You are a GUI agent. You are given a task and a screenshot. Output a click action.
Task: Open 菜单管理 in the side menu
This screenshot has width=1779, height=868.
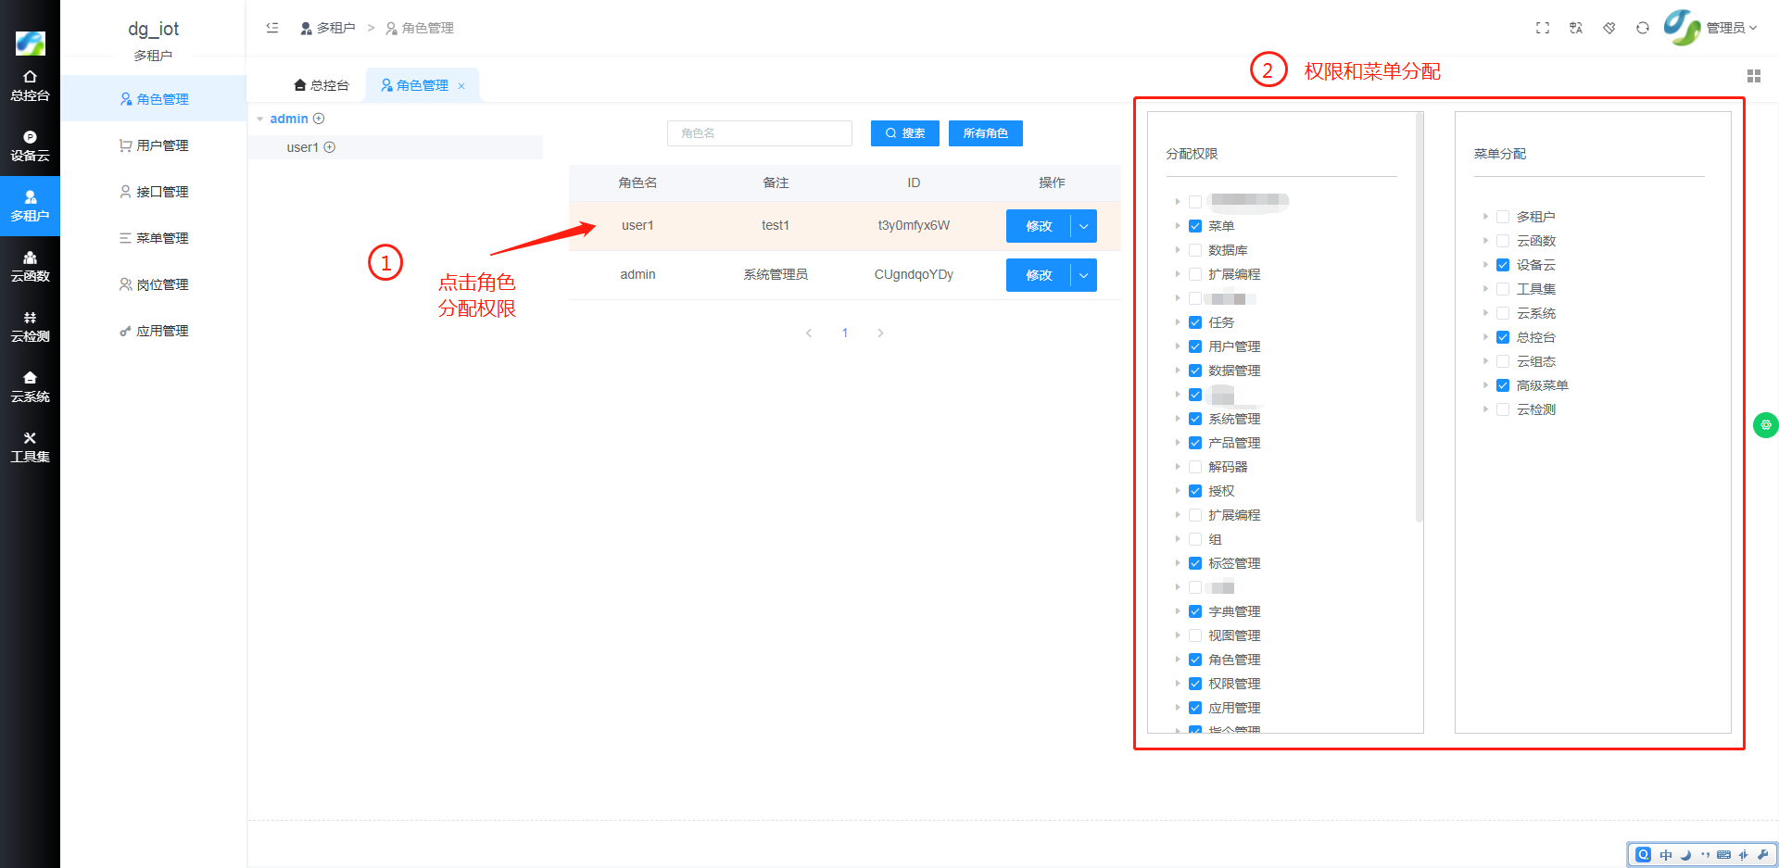pos(154,238)
